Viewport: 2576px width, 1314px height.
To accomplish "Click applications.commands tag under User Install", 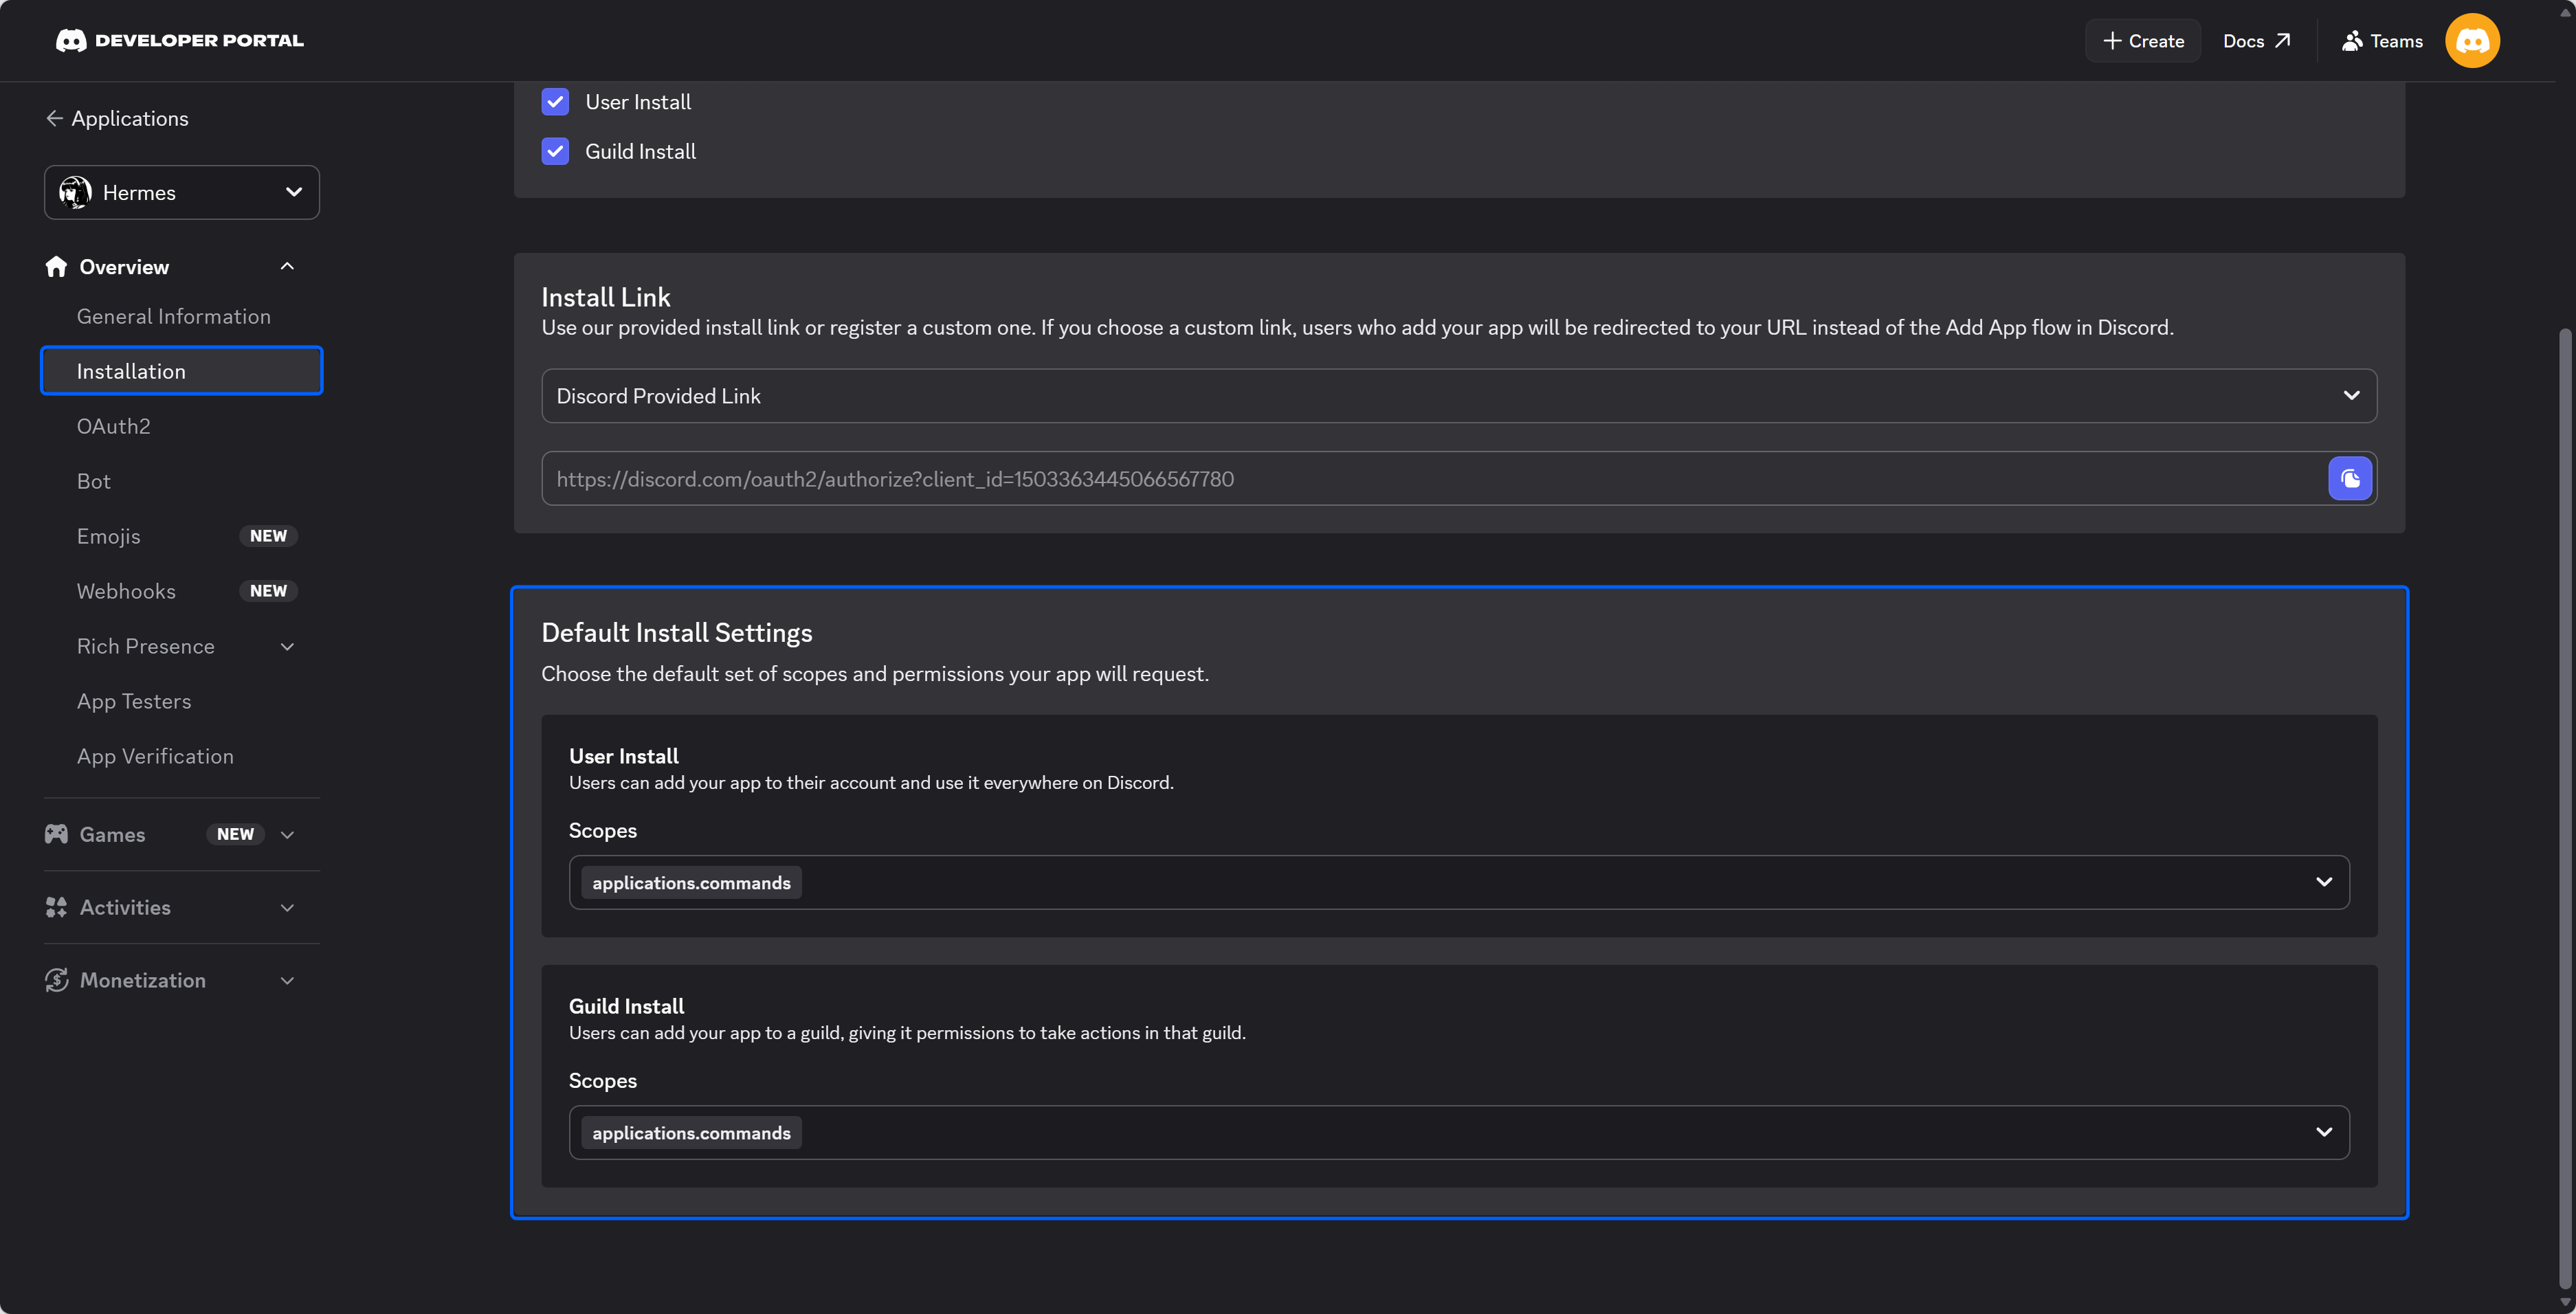I will 691,882.
